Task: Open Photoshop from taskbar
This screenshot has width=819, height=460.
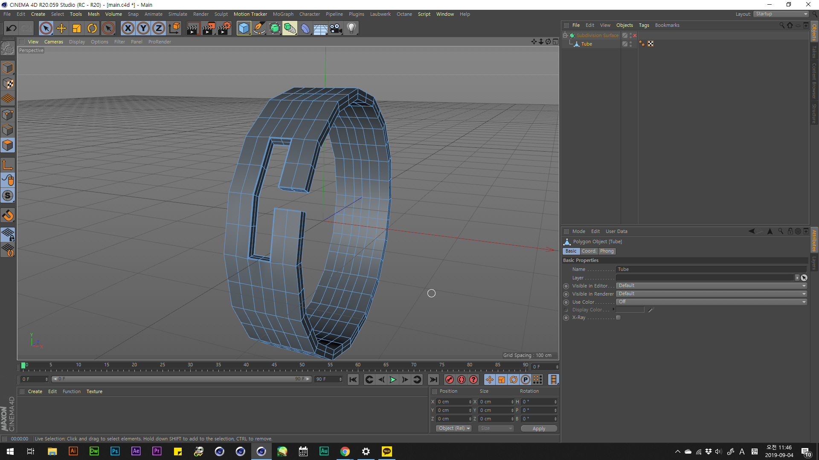Action: point(115,451)
